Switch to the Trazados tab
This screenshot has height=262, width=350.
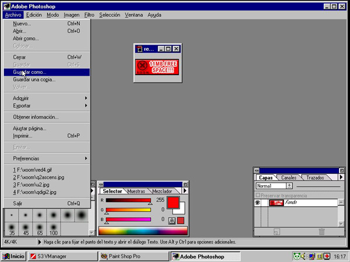click(x=315, y=178)
